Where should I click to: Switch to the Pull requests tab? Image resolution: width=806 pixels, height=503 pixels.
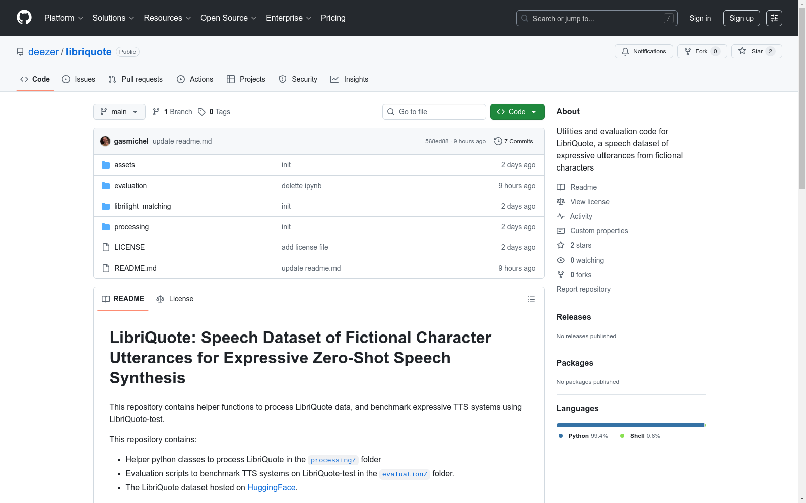tap(136, 79)
